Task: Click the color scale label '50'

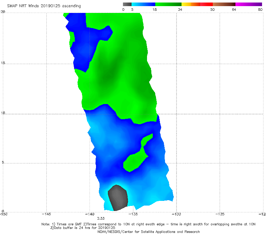Action: [x=212, y=9]
